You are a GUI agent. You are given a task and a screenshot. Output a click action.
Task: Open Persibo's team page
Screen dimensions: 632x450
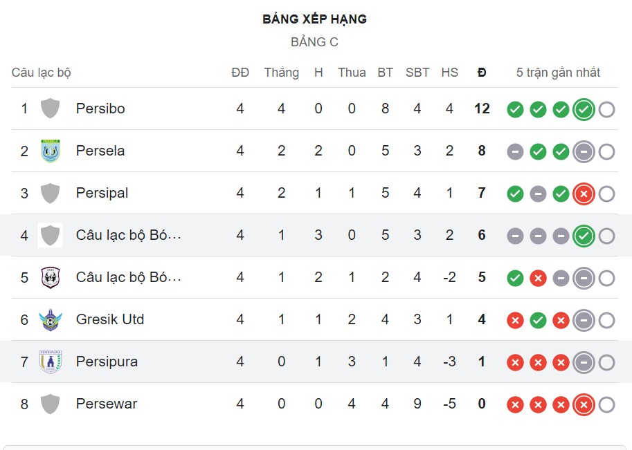pos(100,109)
